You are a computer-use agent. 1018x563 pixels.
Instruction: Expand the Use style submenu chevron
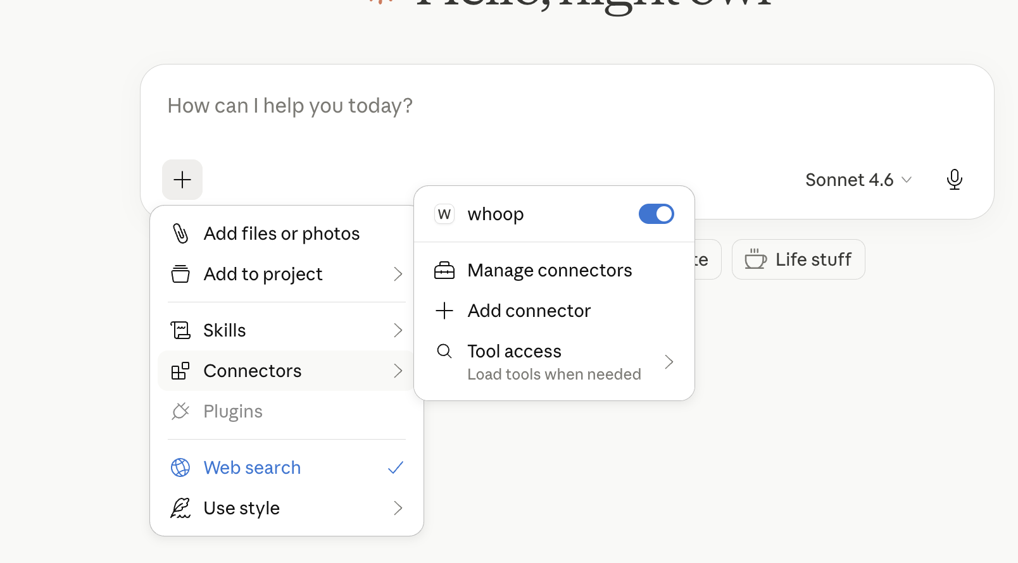click(x=398, y=508)
